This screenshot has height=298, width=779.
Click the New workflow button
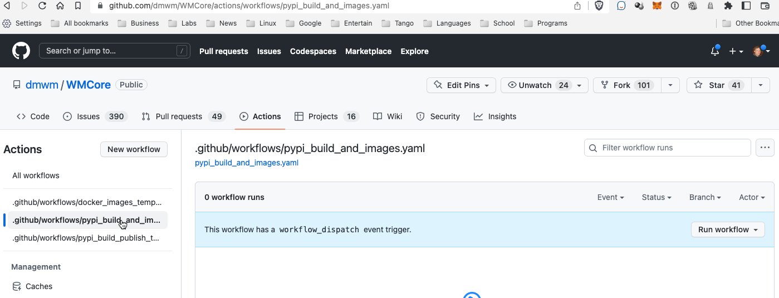[x=134, y=149]
